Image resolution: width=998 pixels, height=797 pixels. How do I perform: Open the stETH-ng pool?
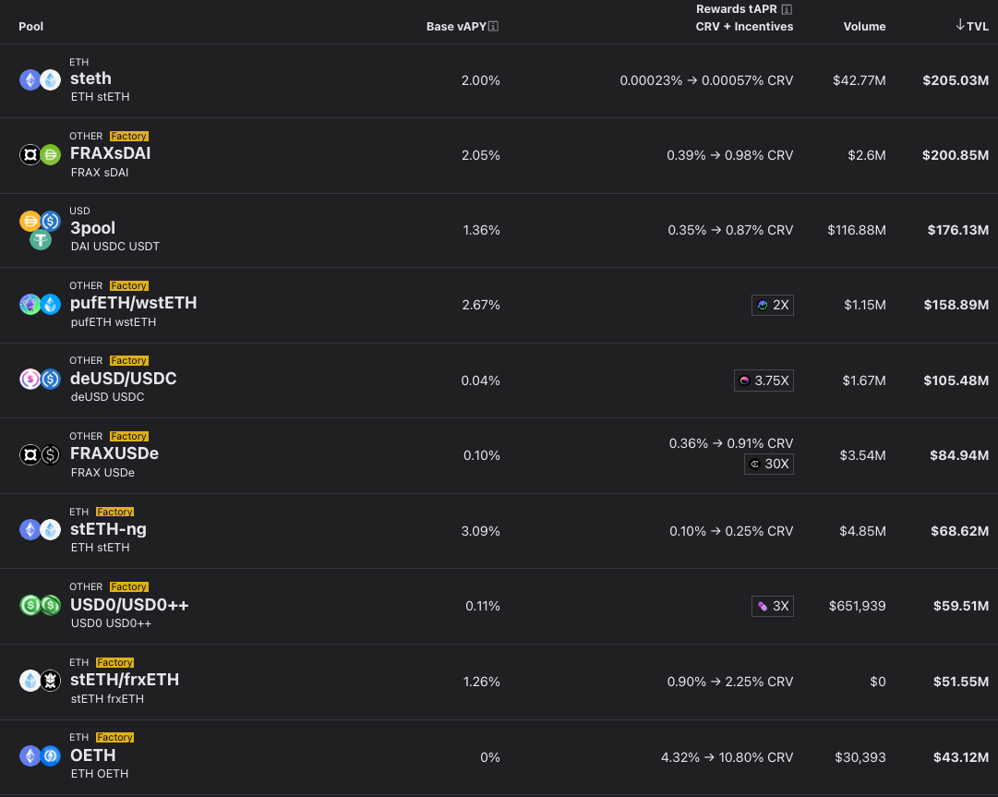tap(108, 529)
